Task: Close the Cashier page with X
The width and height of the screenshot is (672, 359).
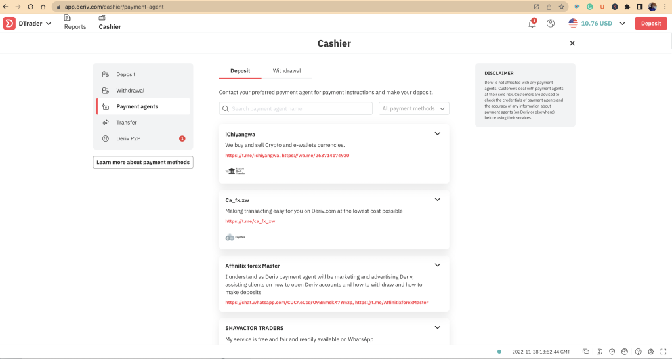Action: tap(572, 43)
